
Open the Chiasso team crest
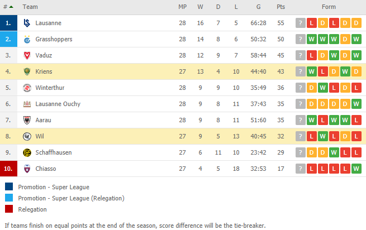pos(27,169)
